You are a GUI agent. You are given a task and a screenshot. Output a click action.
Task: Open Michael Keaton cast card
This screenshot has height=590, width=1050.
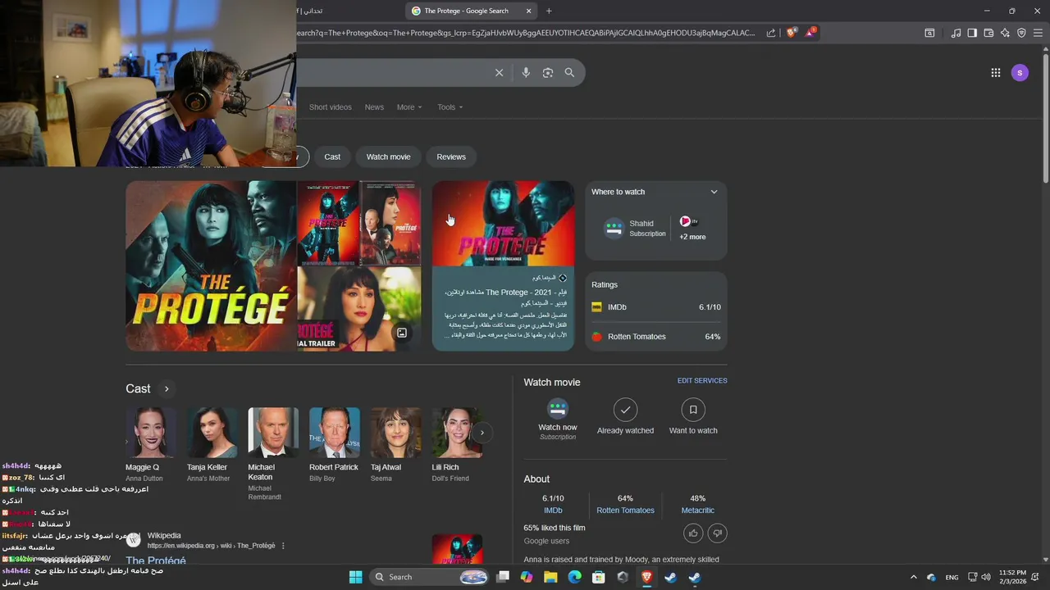click(x=272, y=454)
